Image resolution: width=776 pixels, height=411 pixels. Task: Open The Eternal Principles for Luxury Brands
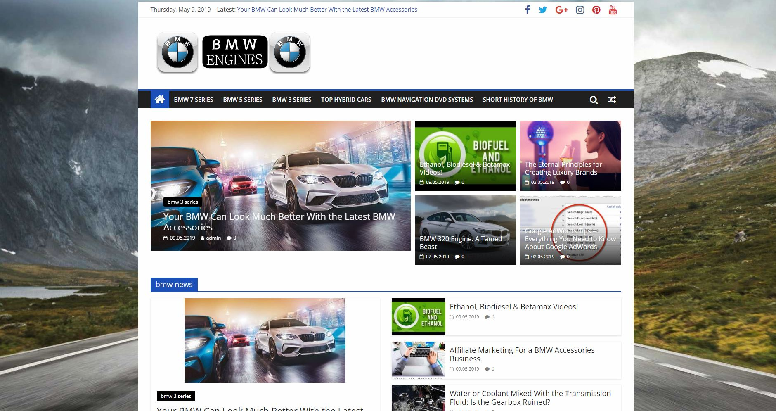[x=563, y=168]
